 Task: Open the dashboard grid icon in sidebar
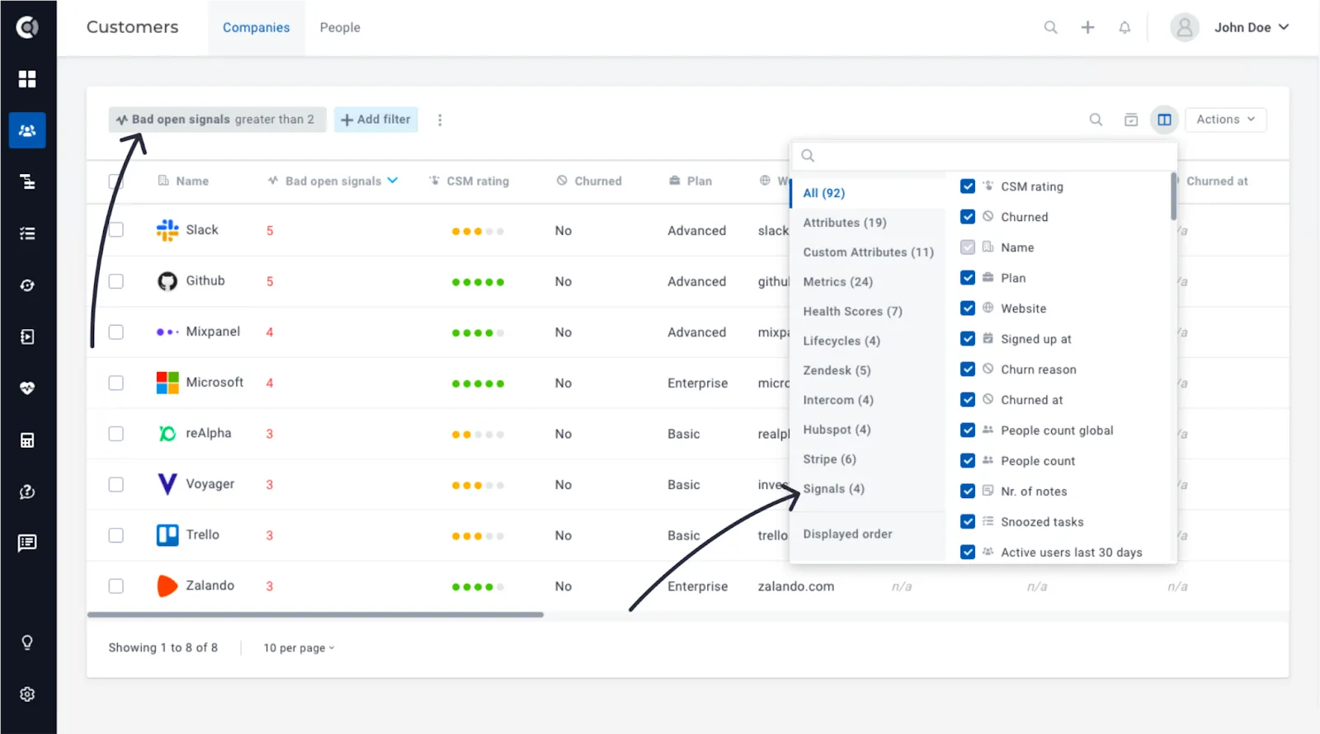27,78
